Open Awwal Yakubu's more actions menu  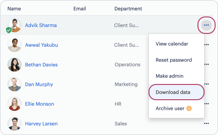point(206,45)
